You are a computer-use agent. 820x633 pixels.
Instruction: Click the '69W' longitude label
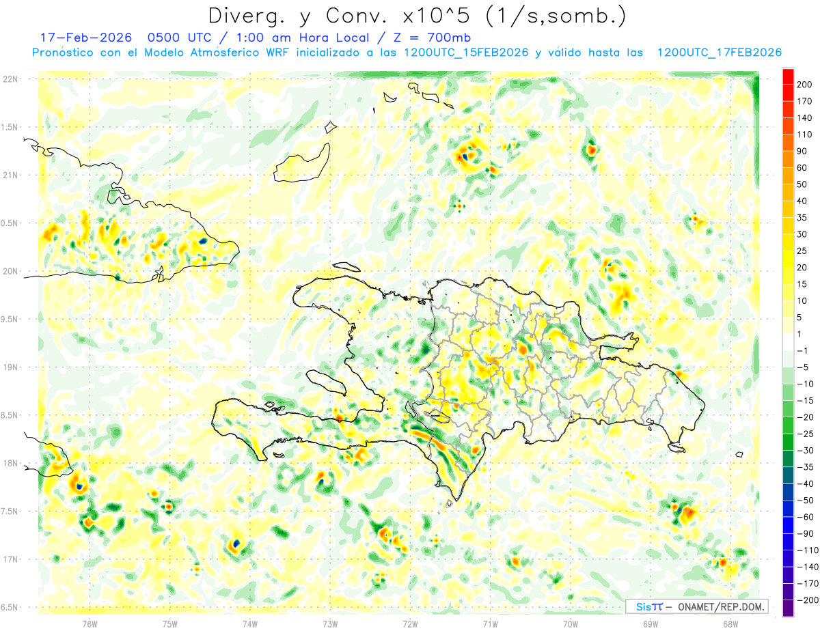pos(650,623)
